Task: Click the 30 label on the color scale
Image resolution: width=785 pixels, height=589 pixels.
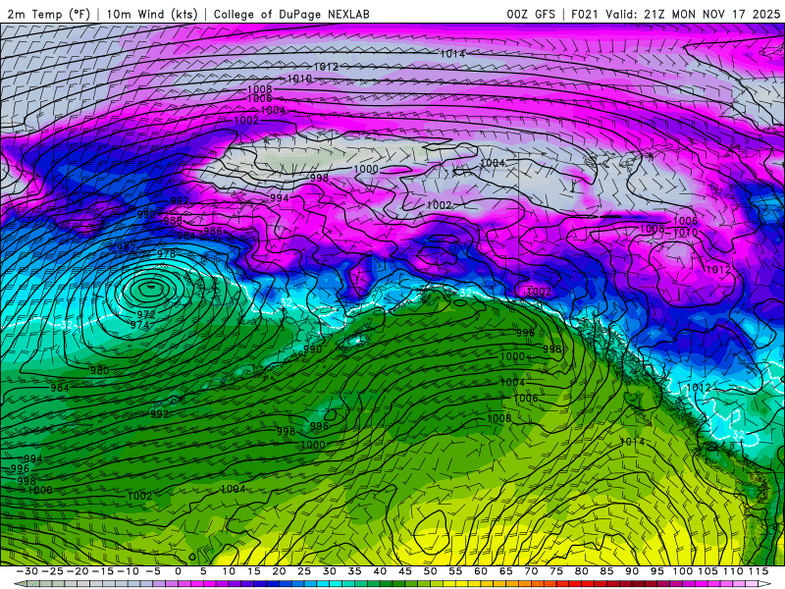Action: coord(329,571)
